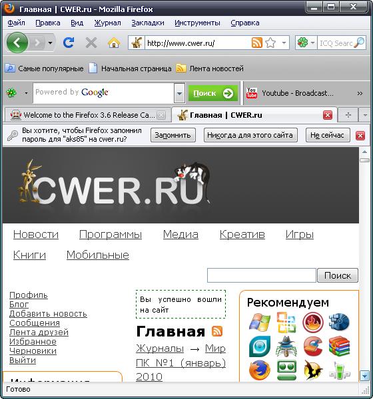Viewport: 373px width, 399px height.
Task: Open the Youtube - Broadcast toolbar link
Action: click(x=290, y=93)
